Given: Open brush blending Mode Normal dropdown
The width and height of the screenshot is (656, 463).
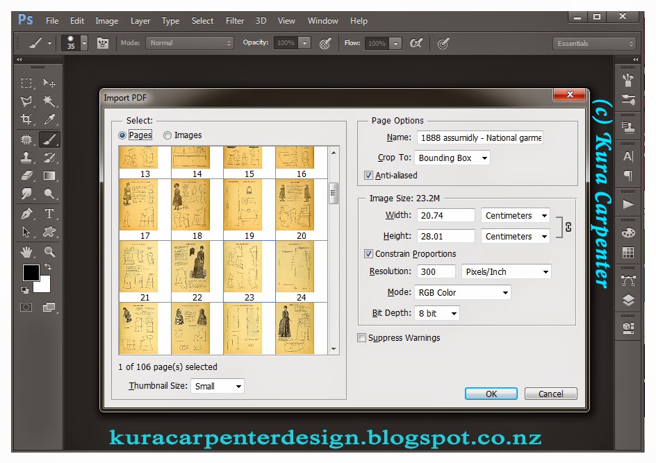Looking at the screenshot, I should coord(189,43).
